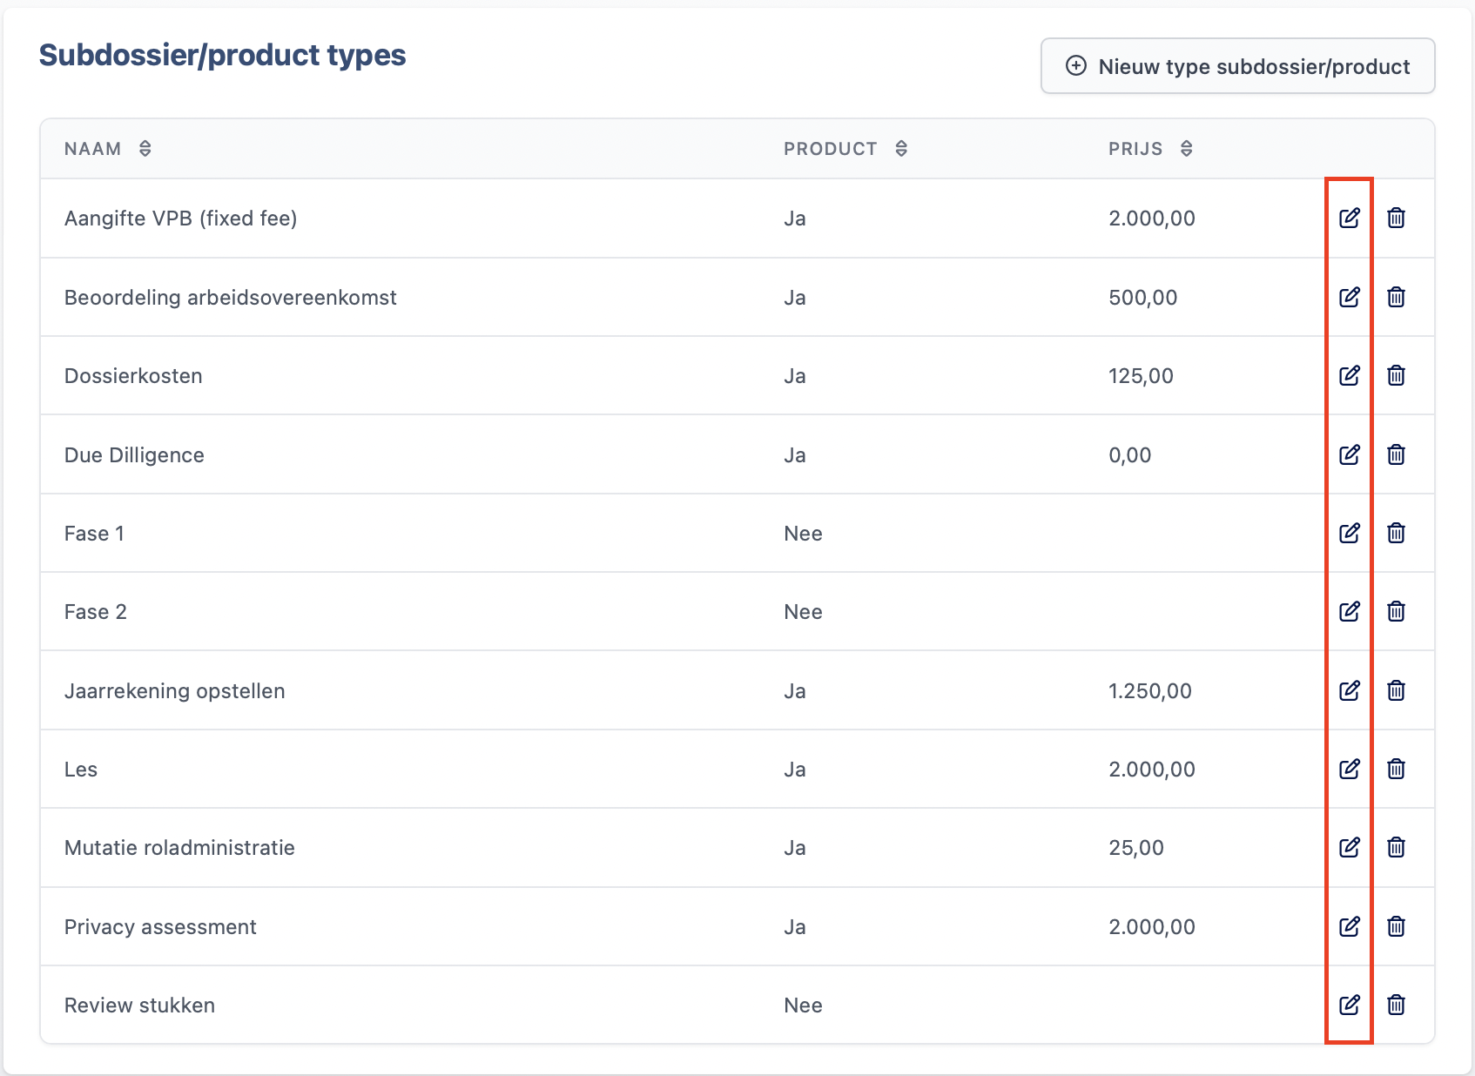Edit the Review stukken entry
The width and height of the screenshot is (1475, 1076).
click(x=1349, y=1005)
